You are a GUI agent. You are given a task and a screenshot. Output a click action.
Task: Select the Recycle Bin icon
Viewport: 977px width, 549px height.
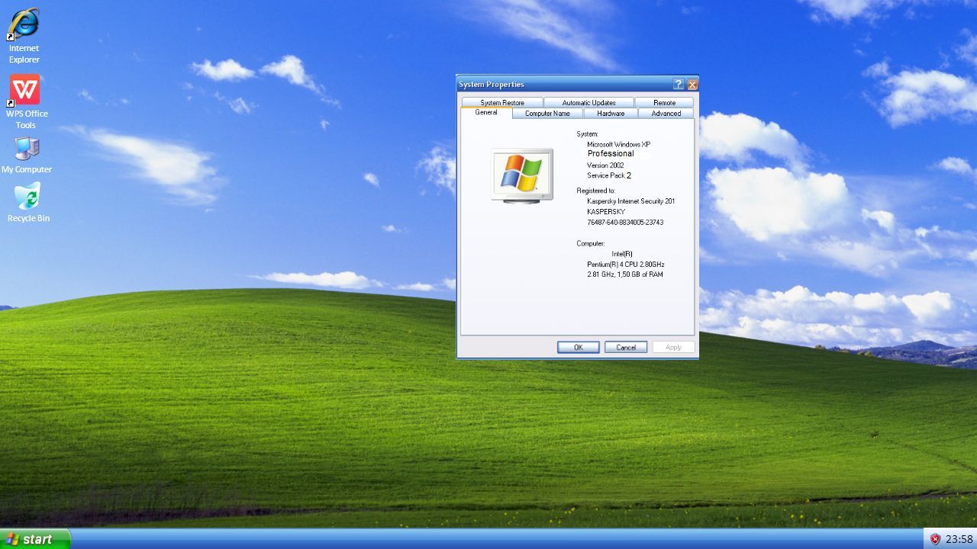(28, 202)
